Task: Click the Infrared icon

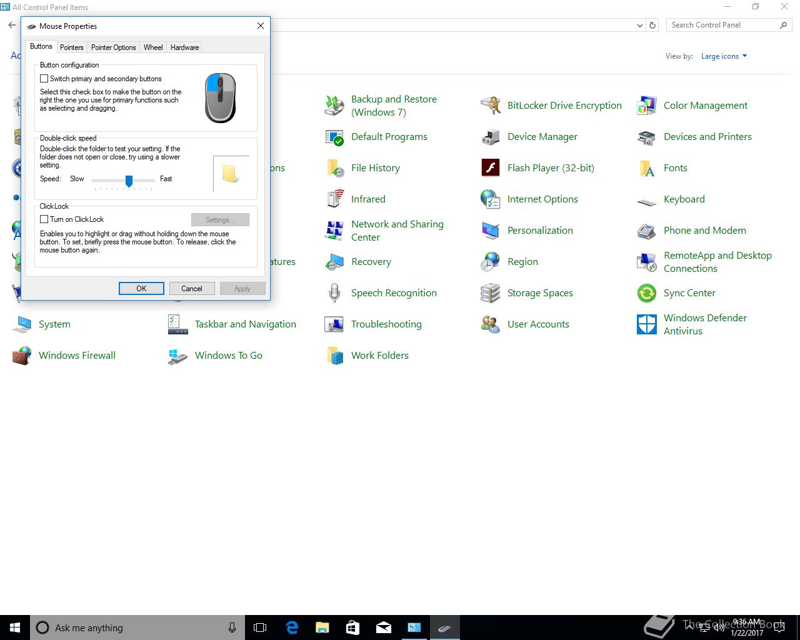Action: click(x=334, y=199)
